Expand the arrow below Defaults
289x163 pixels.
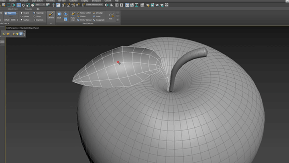(51, 24)
